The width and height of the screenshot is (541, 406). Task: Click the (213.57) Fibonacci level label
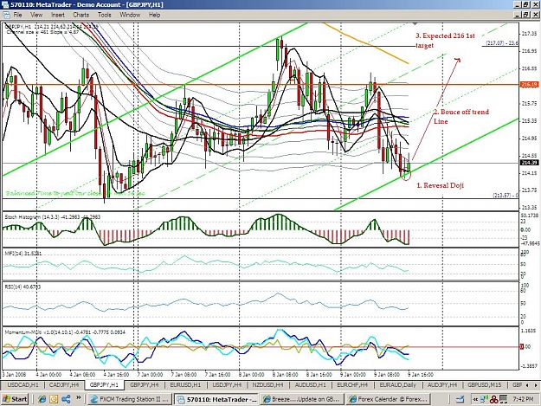click(506, 196)
